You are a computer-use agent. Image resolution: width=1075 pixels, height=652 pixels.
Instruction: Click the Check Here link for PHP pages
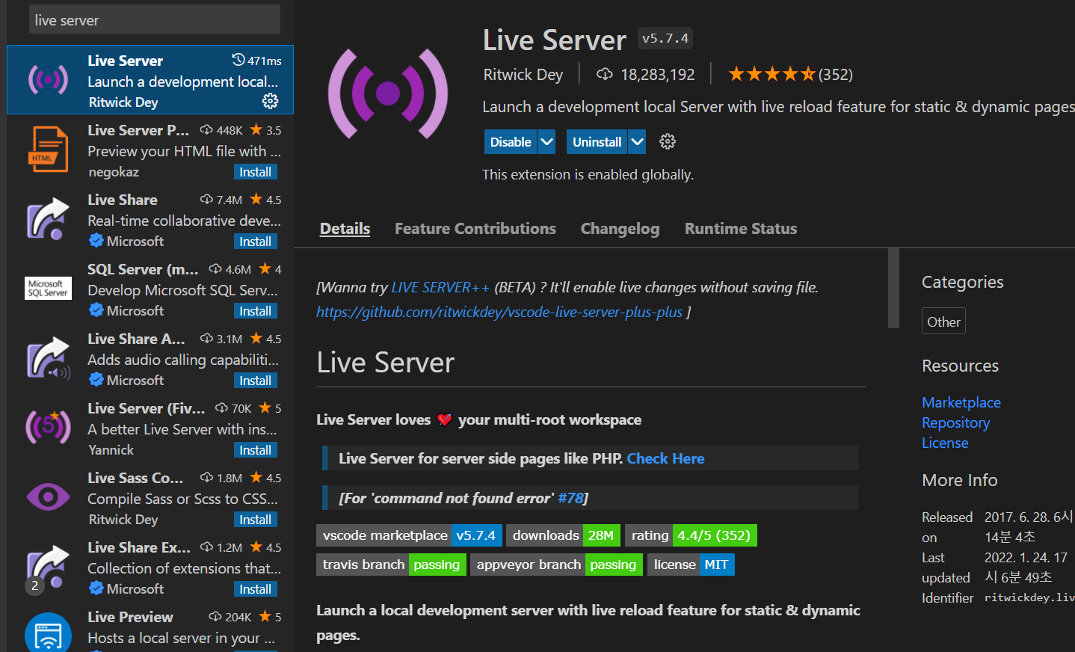click(665, 458)
